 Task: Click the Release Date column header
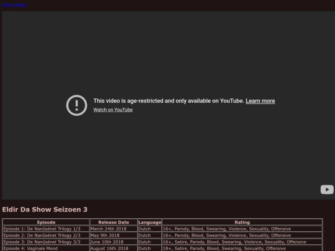point(114,222)
